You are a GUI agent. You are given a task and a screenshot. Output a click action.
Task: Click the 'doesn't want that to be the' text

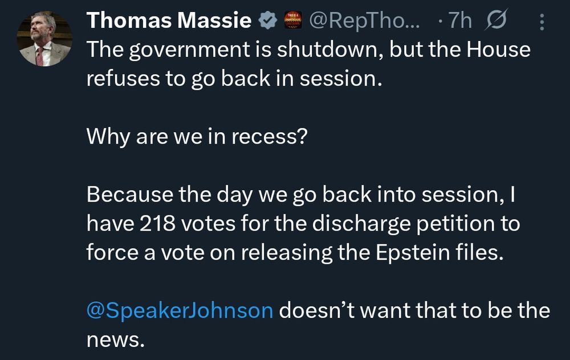414,310
